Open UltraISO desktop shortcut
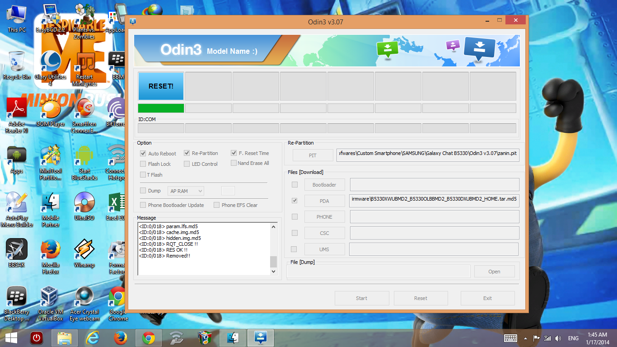Viewport: 617px width, 347px height. click(84, 206)
